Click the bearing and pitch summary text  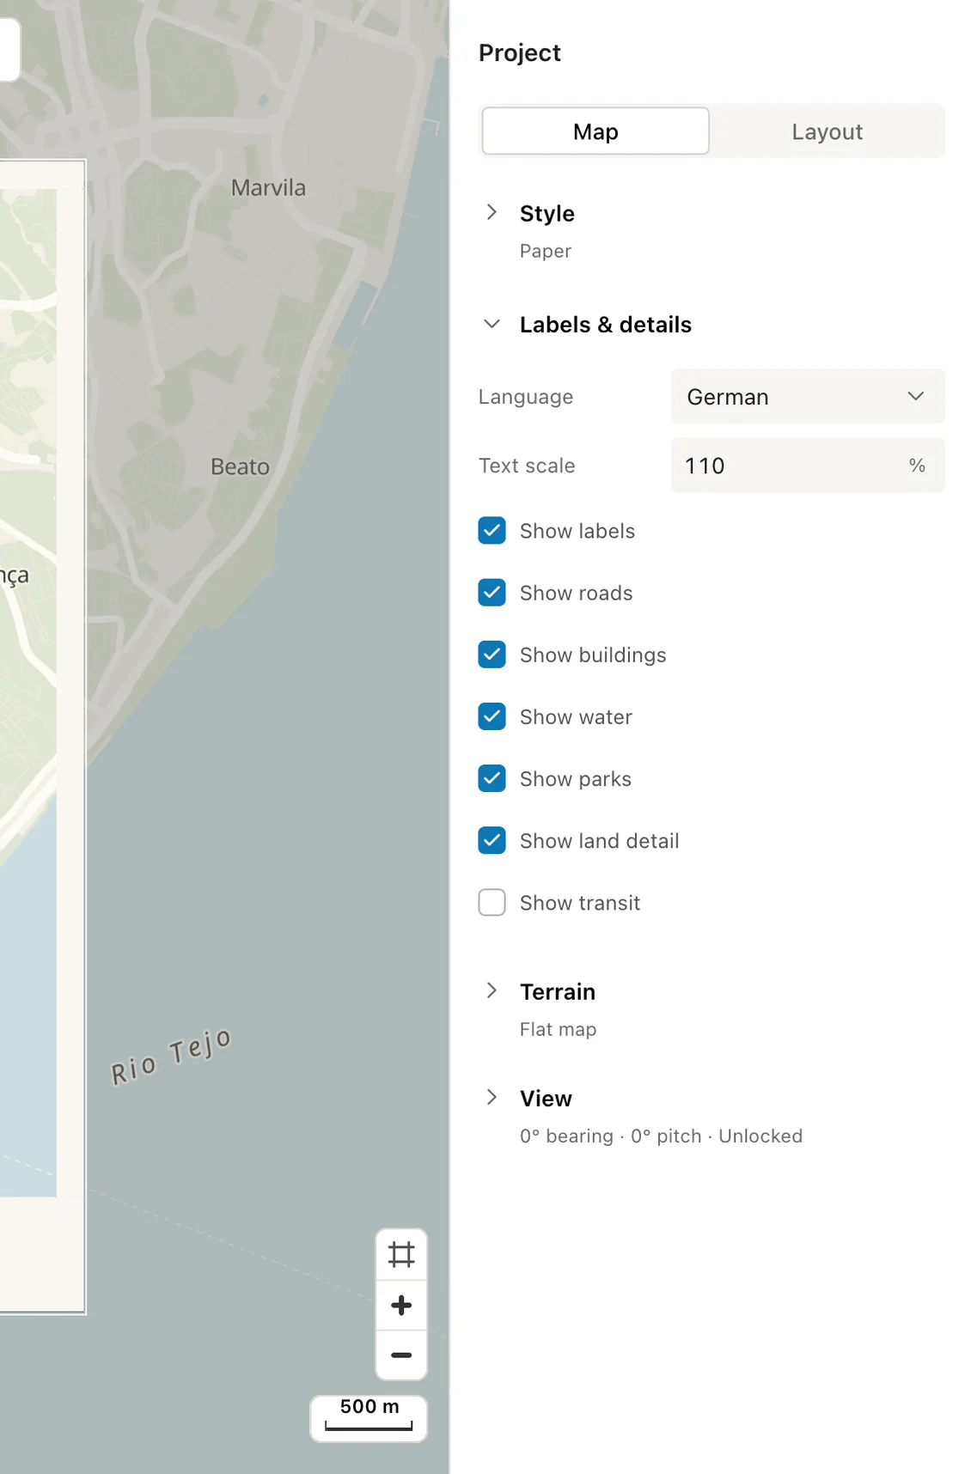661,1136
